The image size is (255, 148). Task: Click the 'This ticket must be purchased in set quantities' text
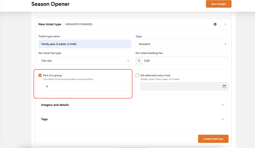pyautogui.click(x=68, y=79)
